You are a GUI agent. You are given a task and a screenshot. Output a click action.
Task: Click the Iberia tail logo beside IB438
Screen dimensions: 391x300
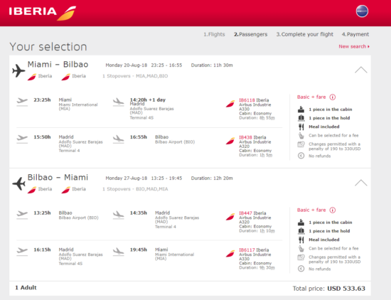pos(230,141)
